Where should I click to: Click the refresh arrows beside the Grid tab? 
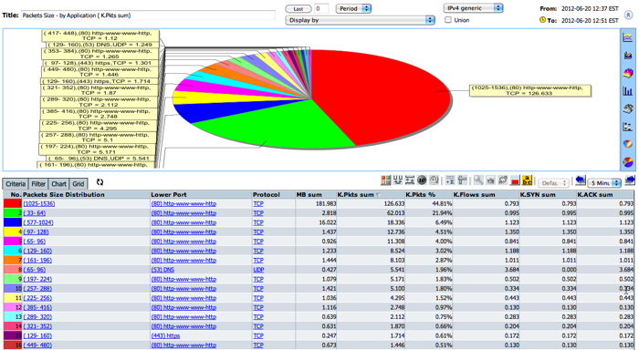tap(100, 182)
